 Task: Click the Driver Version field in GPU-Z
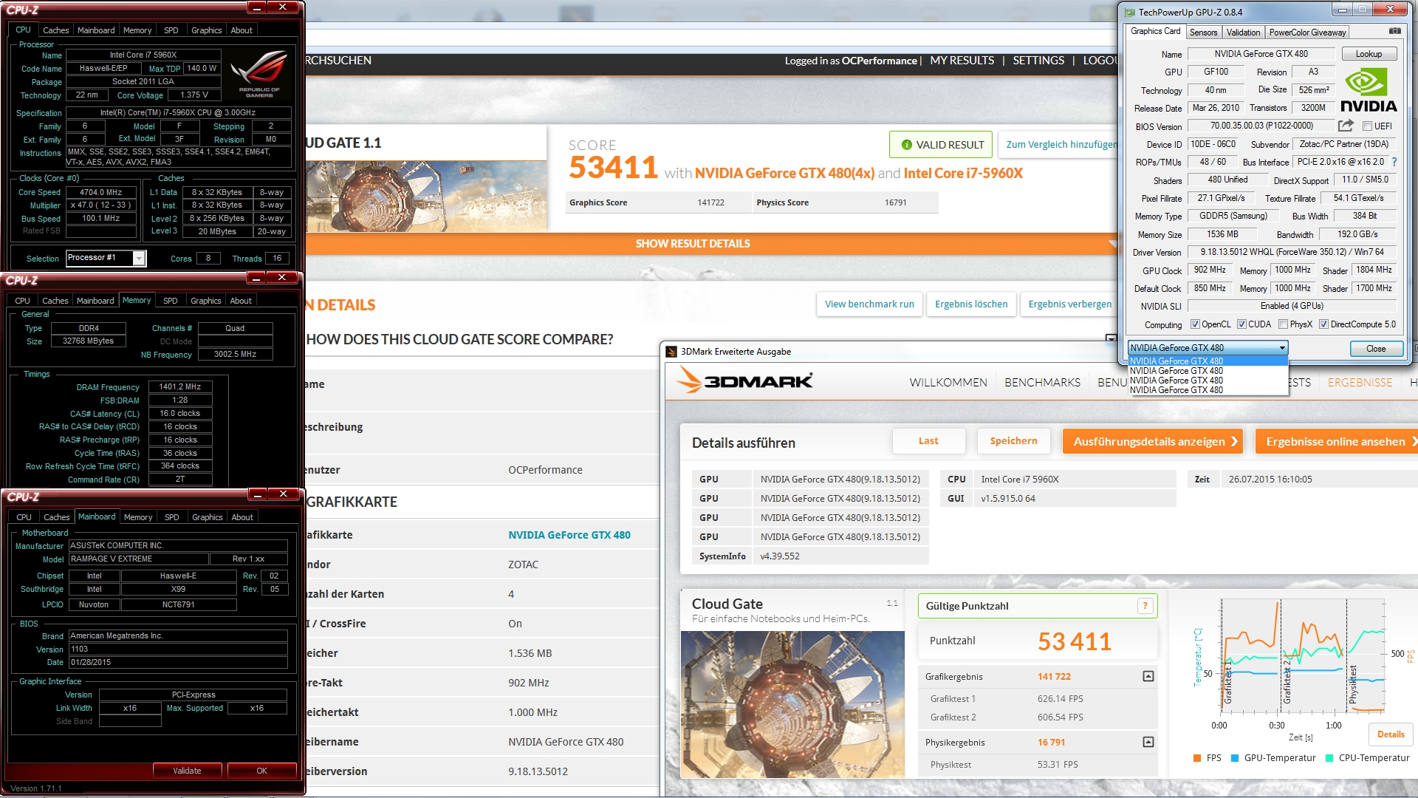(1292, 252)
